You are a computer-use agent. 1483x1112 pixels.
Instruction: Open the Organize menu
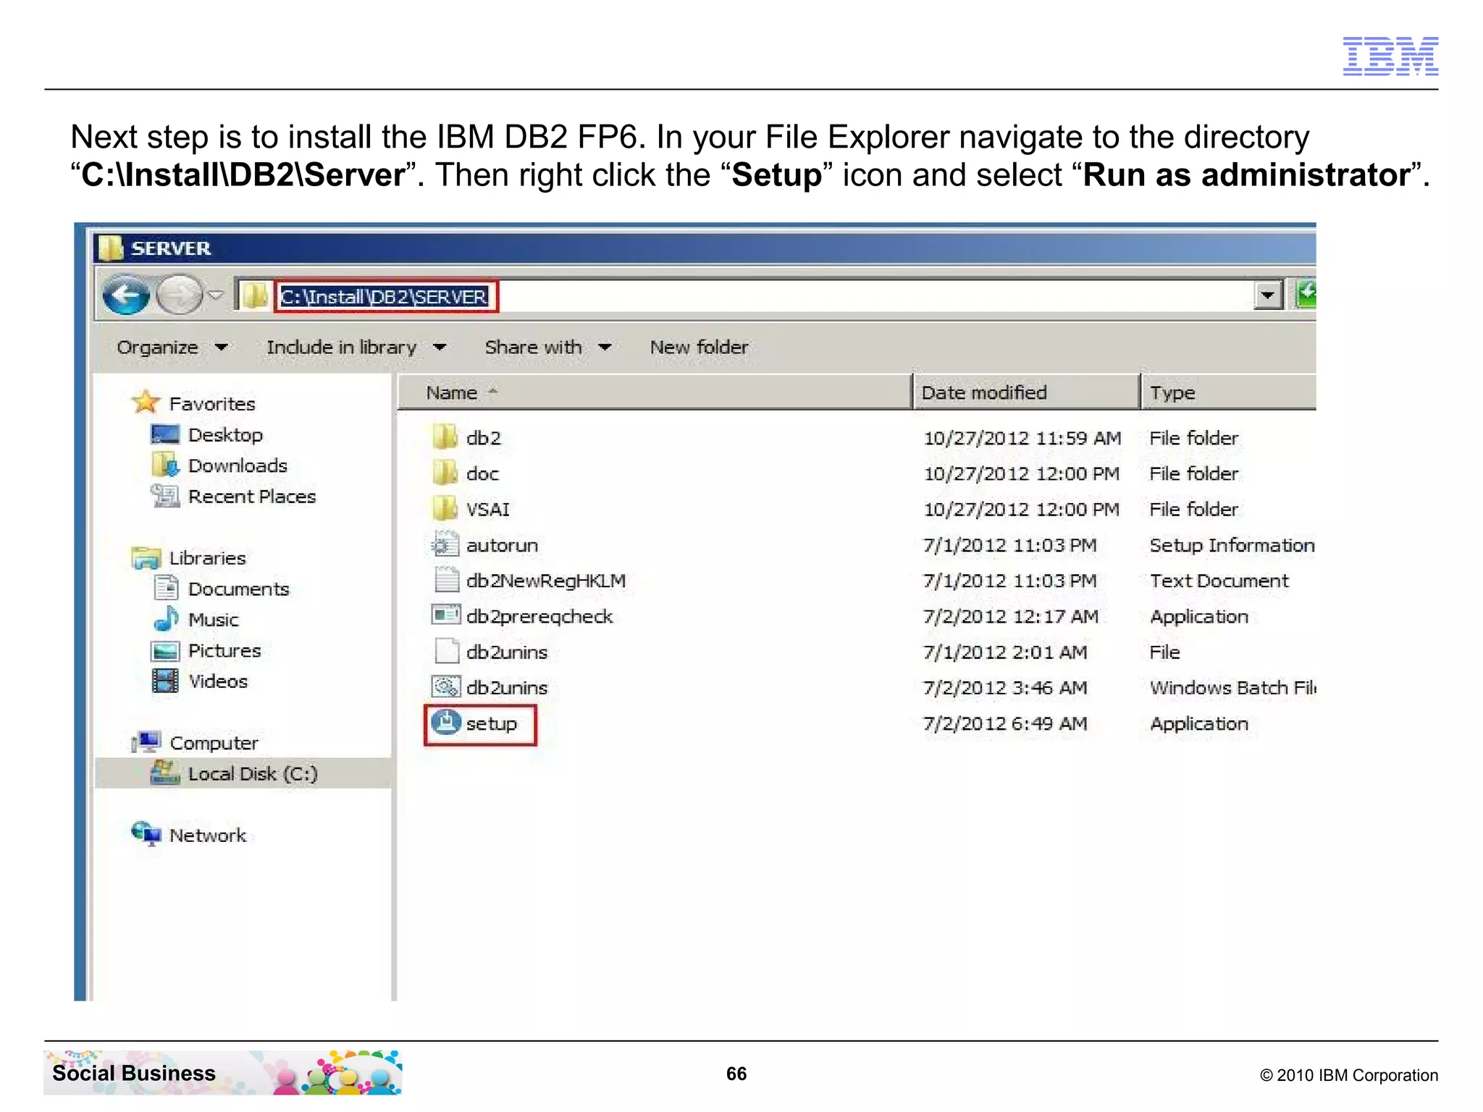(x=172, y=347)
